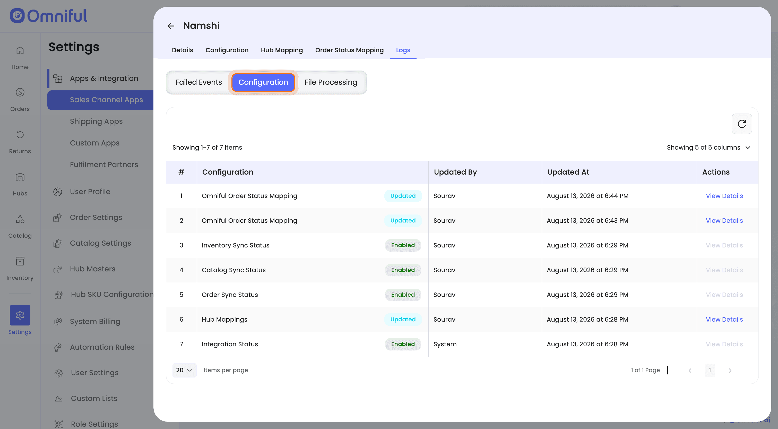Switch to the Order Status Mapping tab
Viewport: 778px width, 429px height.
(x=349, y=50)
